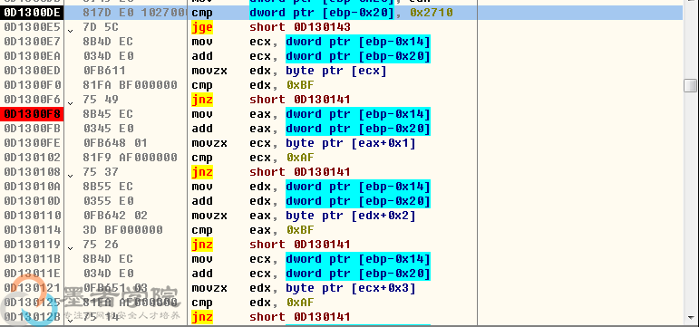Select mov eax instruction at breakpoint row
Image resolution: width=699 pixels, height=327 pixels.
(x=311, y=114)
